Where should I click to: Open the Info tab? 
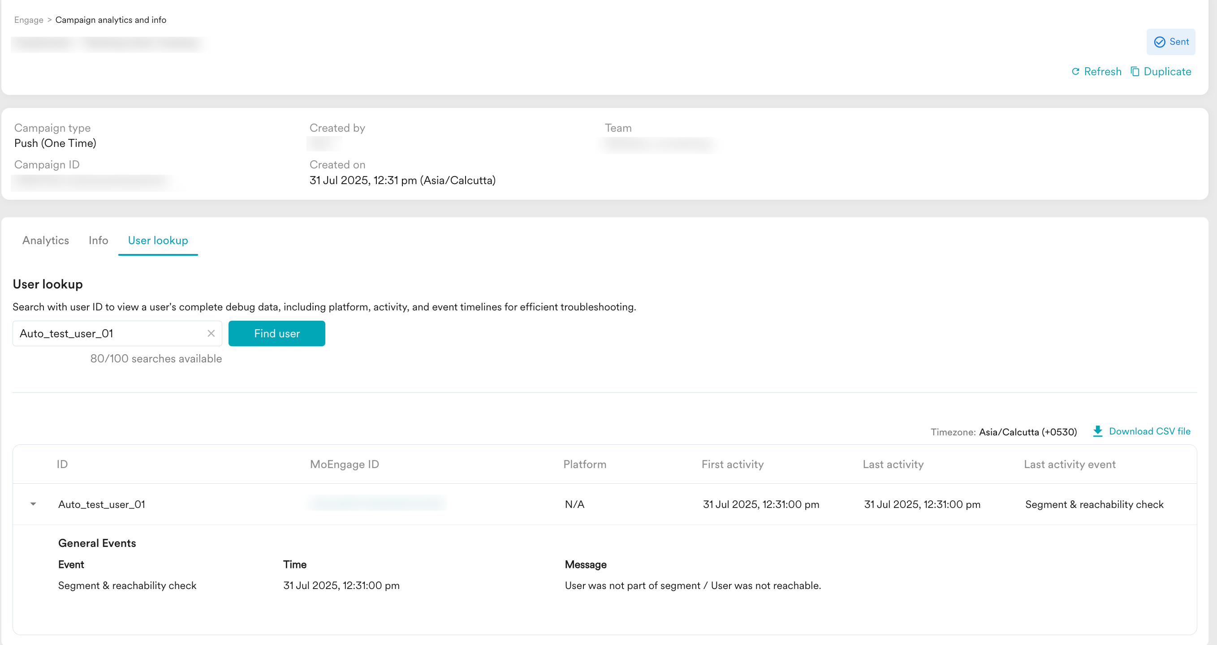(98, 241)
